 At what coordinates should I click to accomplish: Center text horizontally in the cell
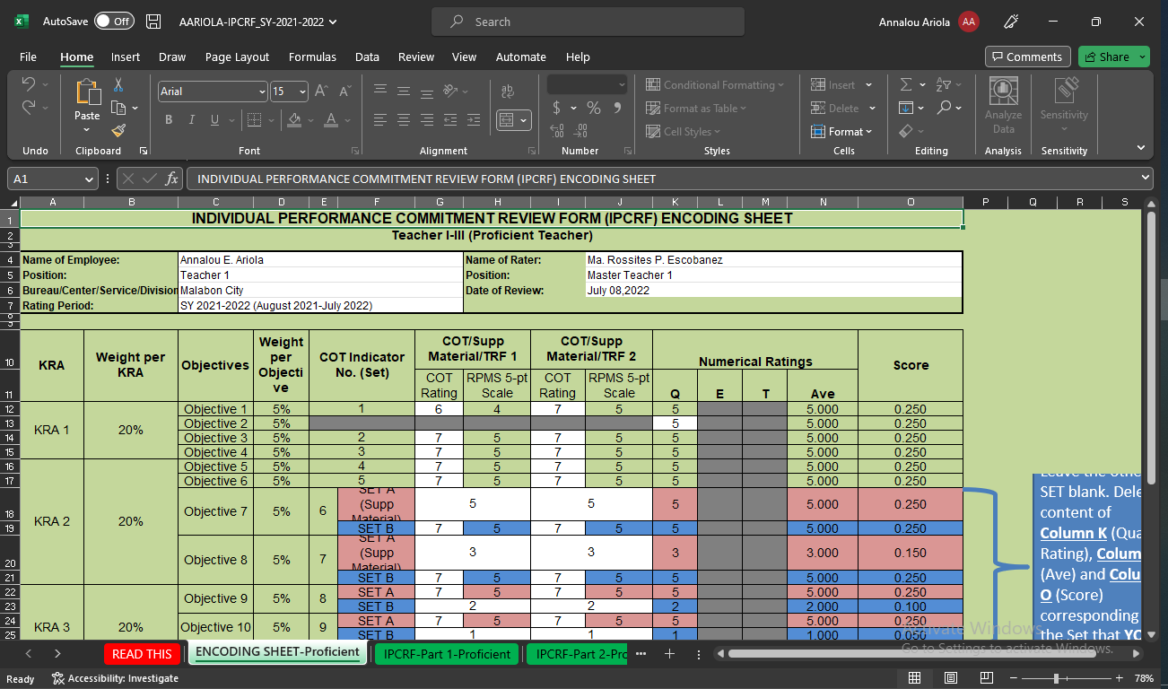pos(405,119)
